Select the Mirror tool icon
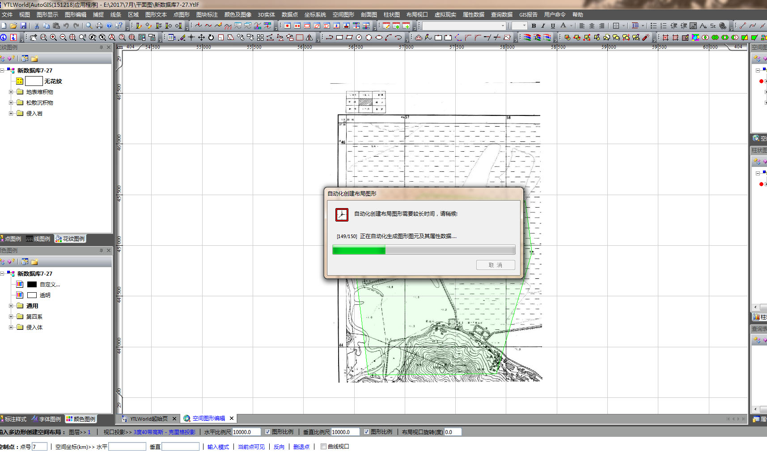Image resolution: width=767 pixels, height=452 pixels. tap(309, 38)
